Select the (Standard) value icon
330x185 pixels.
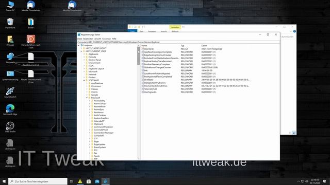tap(143, 49)
